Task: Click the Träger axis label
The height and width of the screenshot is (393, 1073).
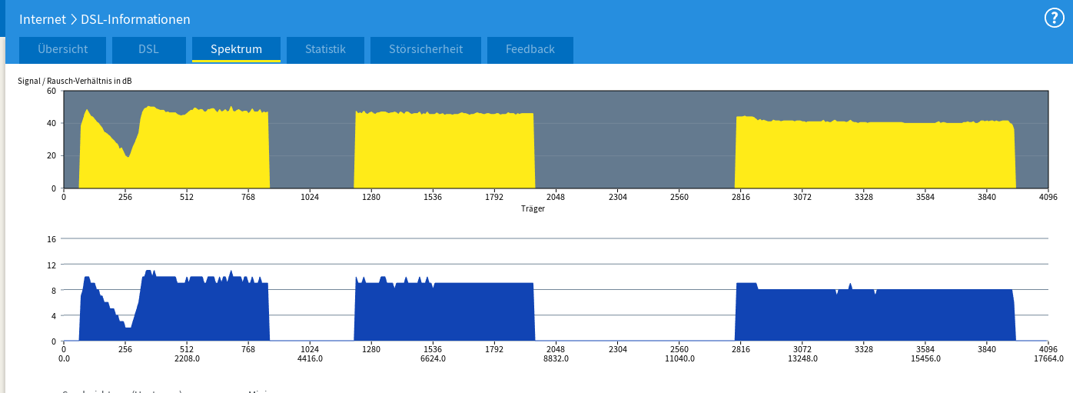Action: [533, 208]
